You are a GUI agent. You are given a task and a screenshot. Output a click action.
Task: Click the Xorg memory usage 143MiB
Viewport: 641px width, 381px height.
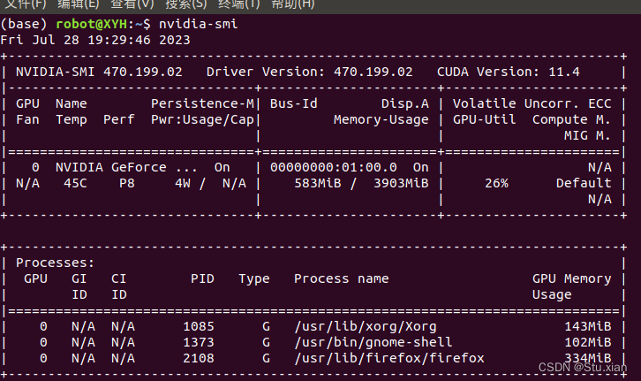click(587, 326)
